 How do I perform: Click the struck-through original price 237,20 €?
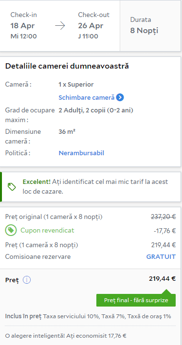point(163,217)
